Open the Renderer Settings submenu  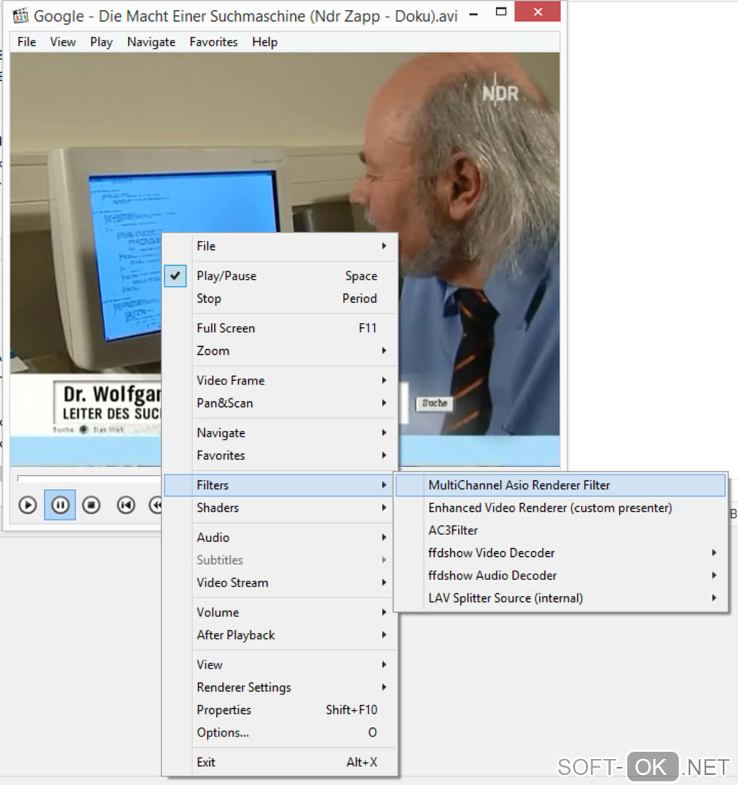[280, 687]
